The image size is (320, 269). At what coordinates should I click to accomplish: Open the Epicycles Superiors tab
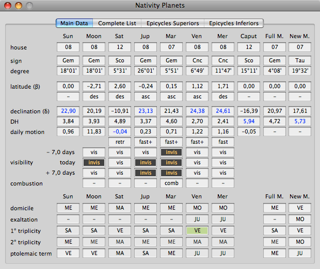click(x=173, y=23)
